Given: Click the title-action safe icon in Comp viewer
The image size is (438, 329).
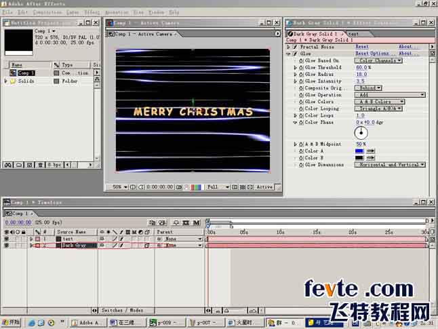Looking at the screenshot, I should tap(134, 187).
